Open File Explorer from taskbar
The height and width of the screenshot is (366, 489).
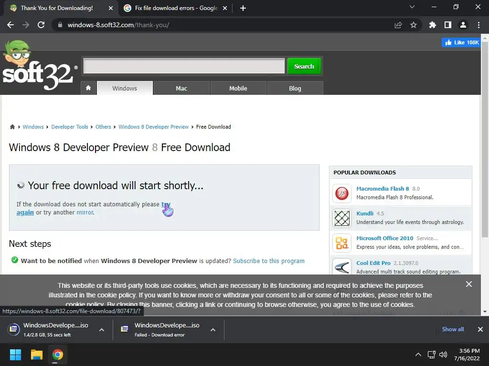click(x=36, y=355)
